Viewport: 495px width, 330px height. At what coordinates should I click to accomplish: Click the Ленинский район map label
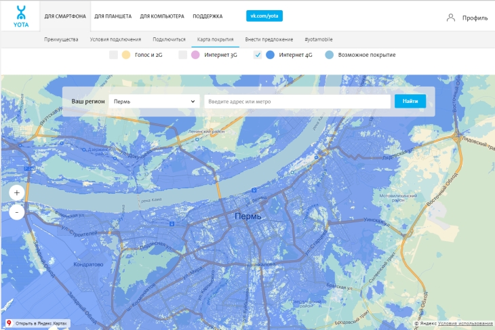point(206,131)
